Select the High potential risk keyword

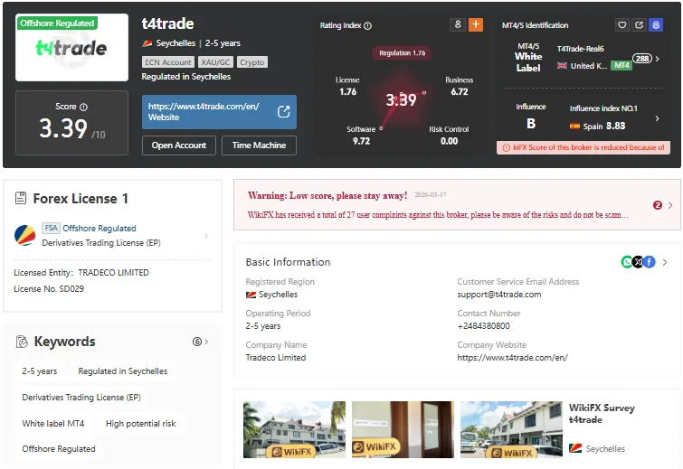tap(141, 423)
